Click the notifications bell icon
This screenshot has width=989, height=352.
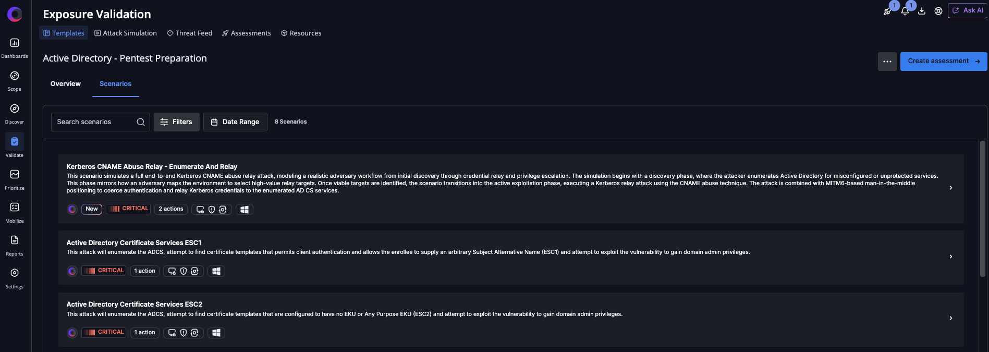pos(905,11)
